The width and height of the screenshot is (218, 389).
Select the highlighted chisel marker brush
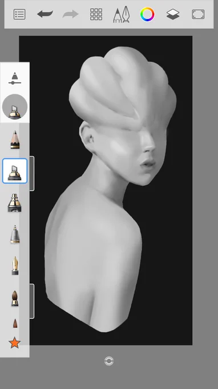[15, 171]
